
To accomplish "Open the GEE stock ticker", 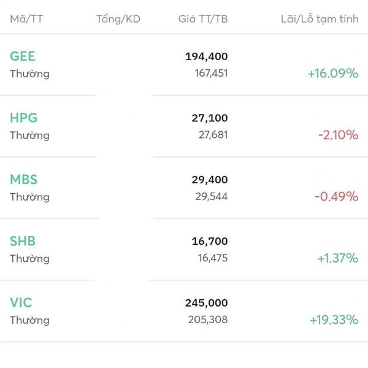I will pos(23,56).
